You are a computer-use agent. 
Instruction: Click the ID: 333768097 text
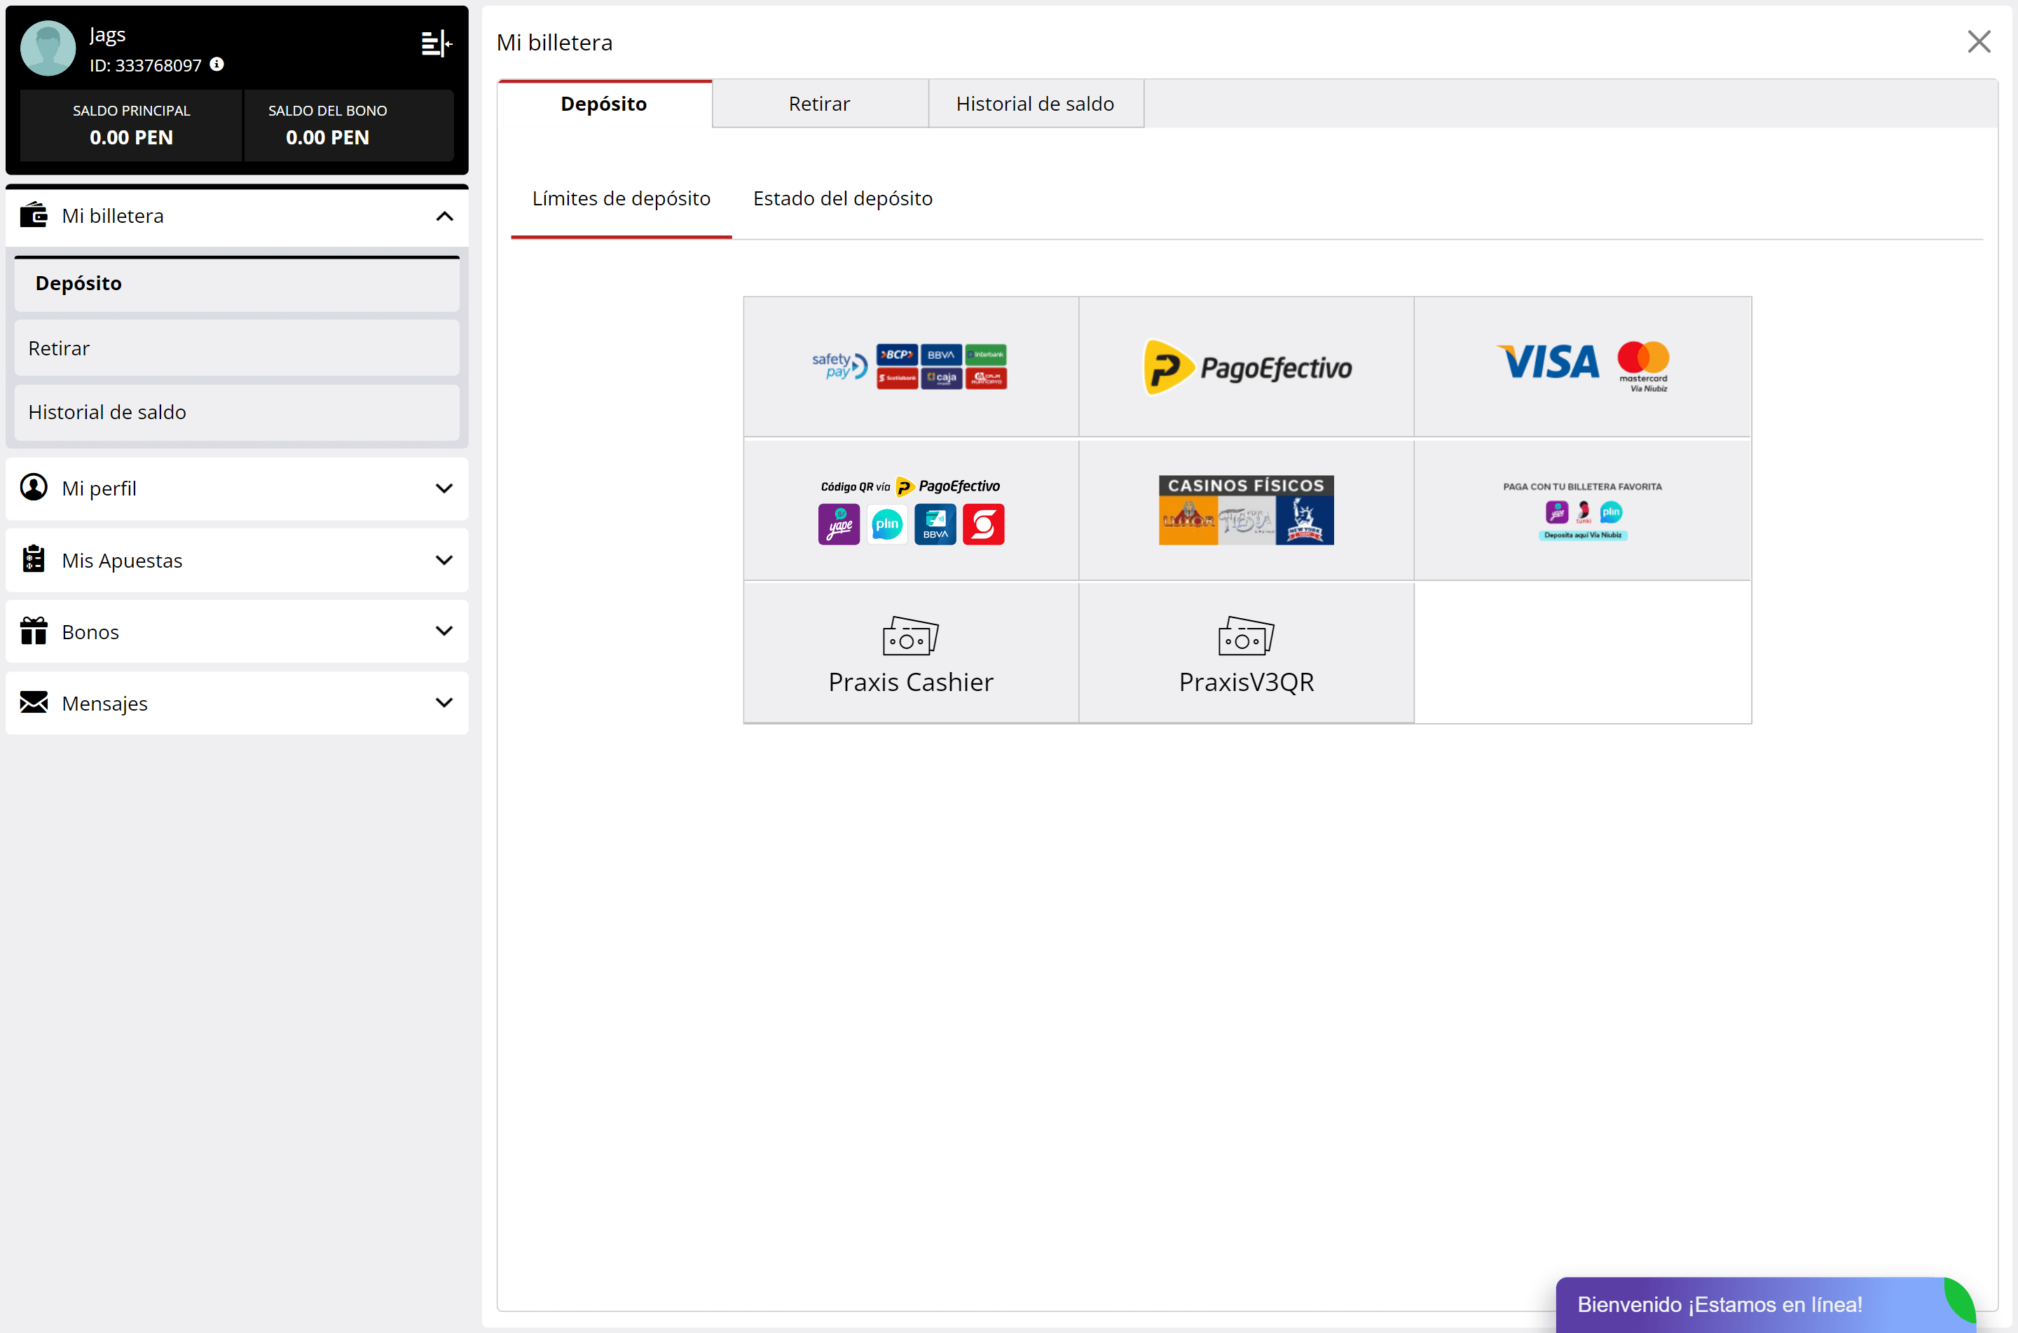coord(145,65)
